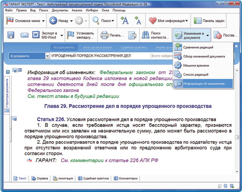Decrease font size with the A-down icon

[138, 21]
